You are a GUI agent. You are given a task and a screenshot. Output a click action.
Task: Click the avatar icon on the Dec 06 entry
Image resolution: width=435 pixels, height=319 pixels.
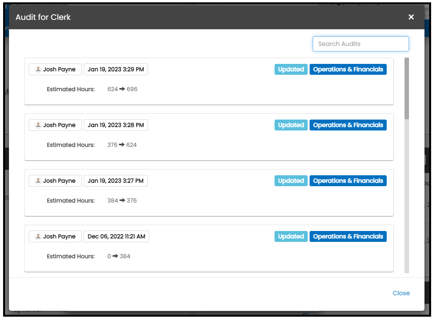tap(38, 236)
